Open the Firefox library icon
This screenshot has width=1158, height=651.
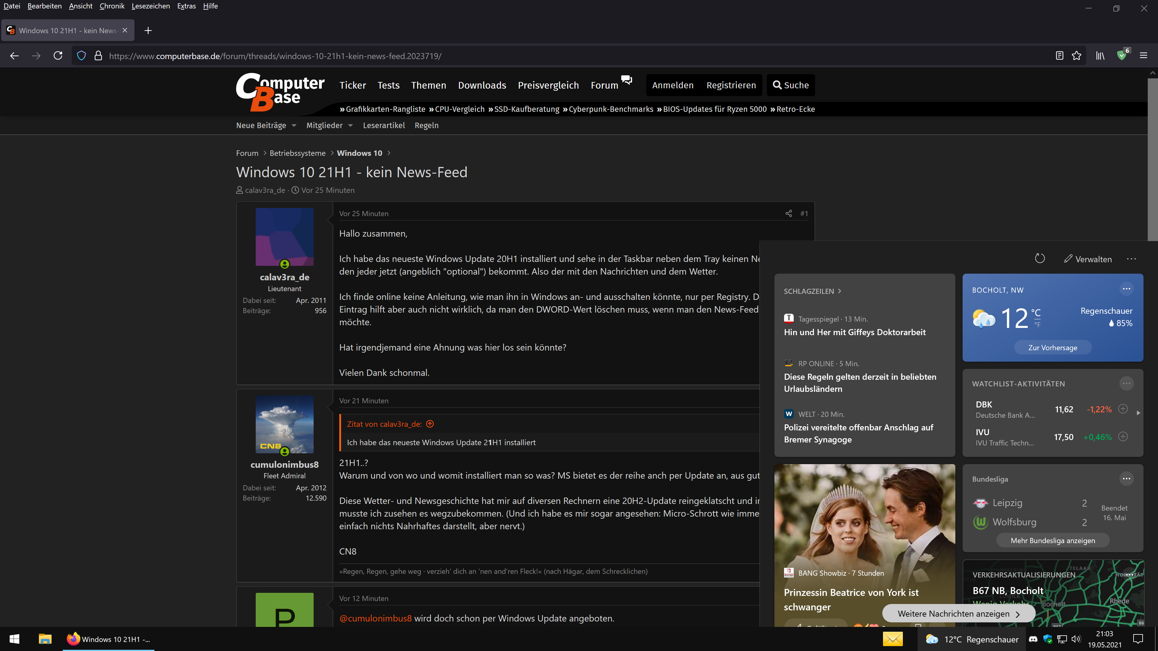tap(1100, 56)
